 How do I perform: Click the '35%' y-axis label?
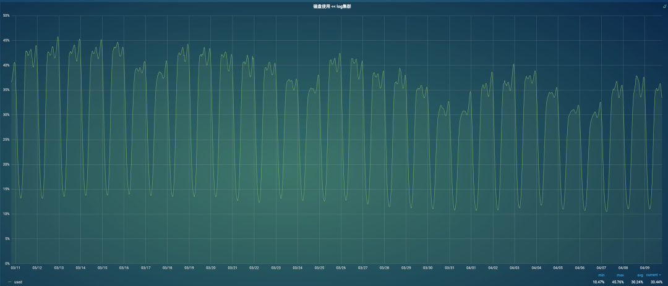pyautogui.click(x=6, y=90)
